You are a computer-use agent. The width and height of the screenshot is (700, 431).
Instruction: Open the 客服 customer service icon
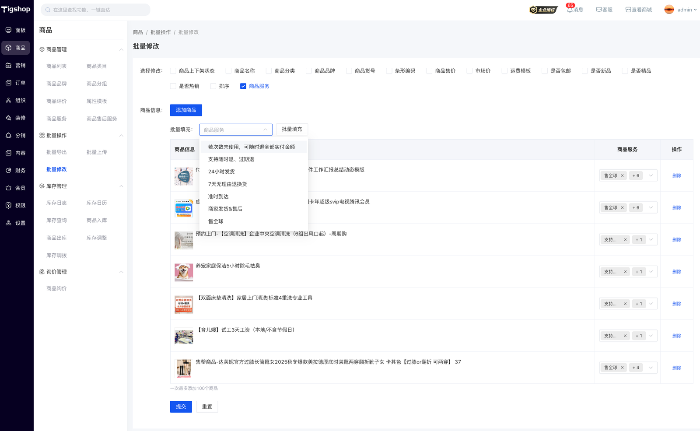tap(598, 10)
